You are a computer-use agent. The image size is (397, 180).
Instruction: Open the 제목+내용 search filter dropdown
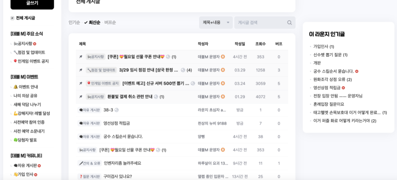216,22
